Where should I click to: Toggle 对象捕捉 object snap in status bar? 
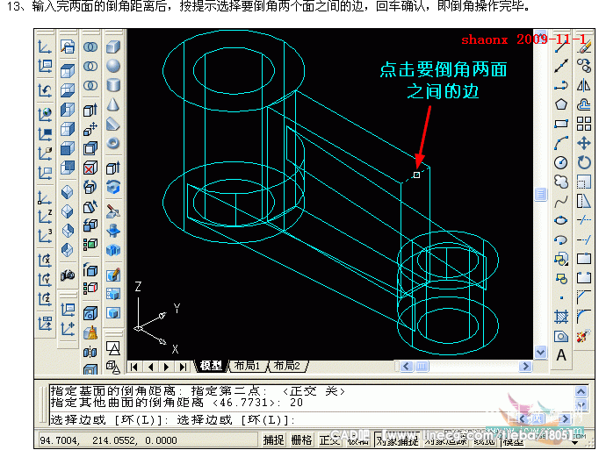397,440
